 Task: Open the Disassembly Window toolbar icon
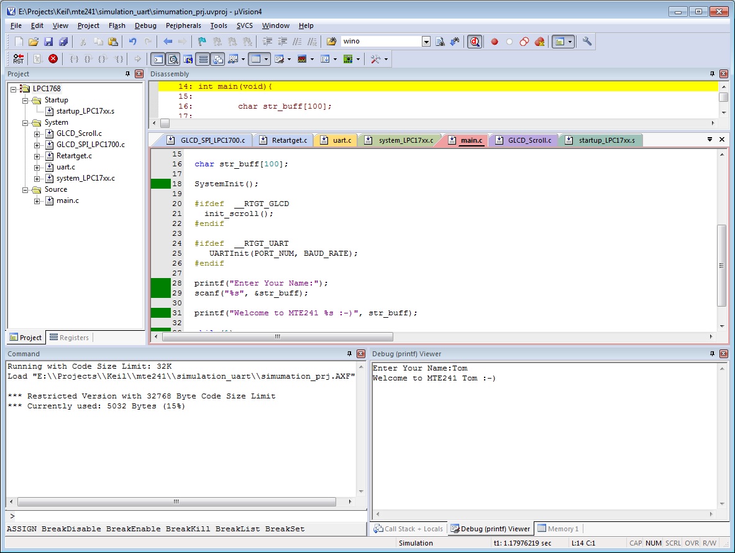pos(173,59)
